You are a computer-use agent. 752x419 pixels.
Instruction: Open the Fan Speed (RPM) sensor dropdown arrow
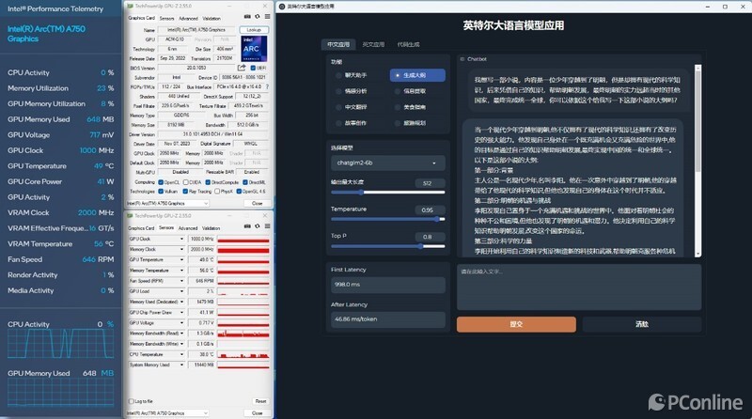[x=181, y=281]
